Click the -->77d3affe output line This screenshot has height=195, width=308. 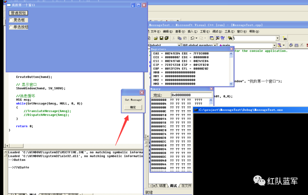19,167
